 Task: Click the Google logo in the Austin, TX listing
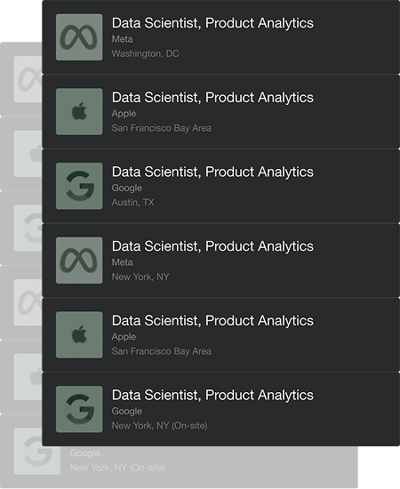click(79, 186)
